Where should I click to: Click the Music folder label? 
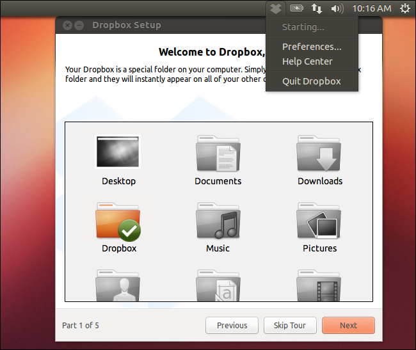(218, 248)
